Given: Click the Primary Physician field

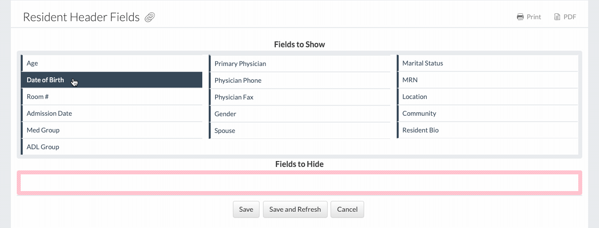Looking at the screenshot, I should coord(299,64).
